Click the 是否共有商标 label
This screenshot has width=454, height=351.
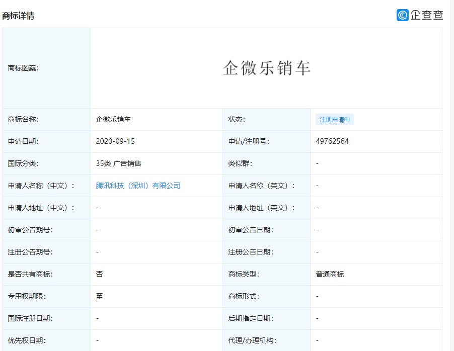pyautogui.click(x=30, y=274)
